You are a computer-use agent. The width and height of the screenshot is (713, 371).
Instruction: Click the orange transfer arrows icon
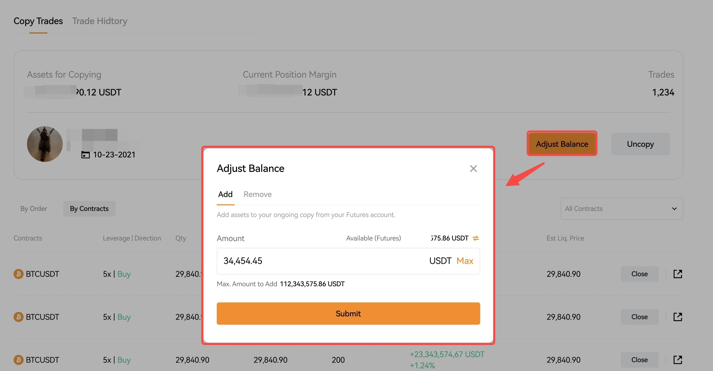point(476,238)
